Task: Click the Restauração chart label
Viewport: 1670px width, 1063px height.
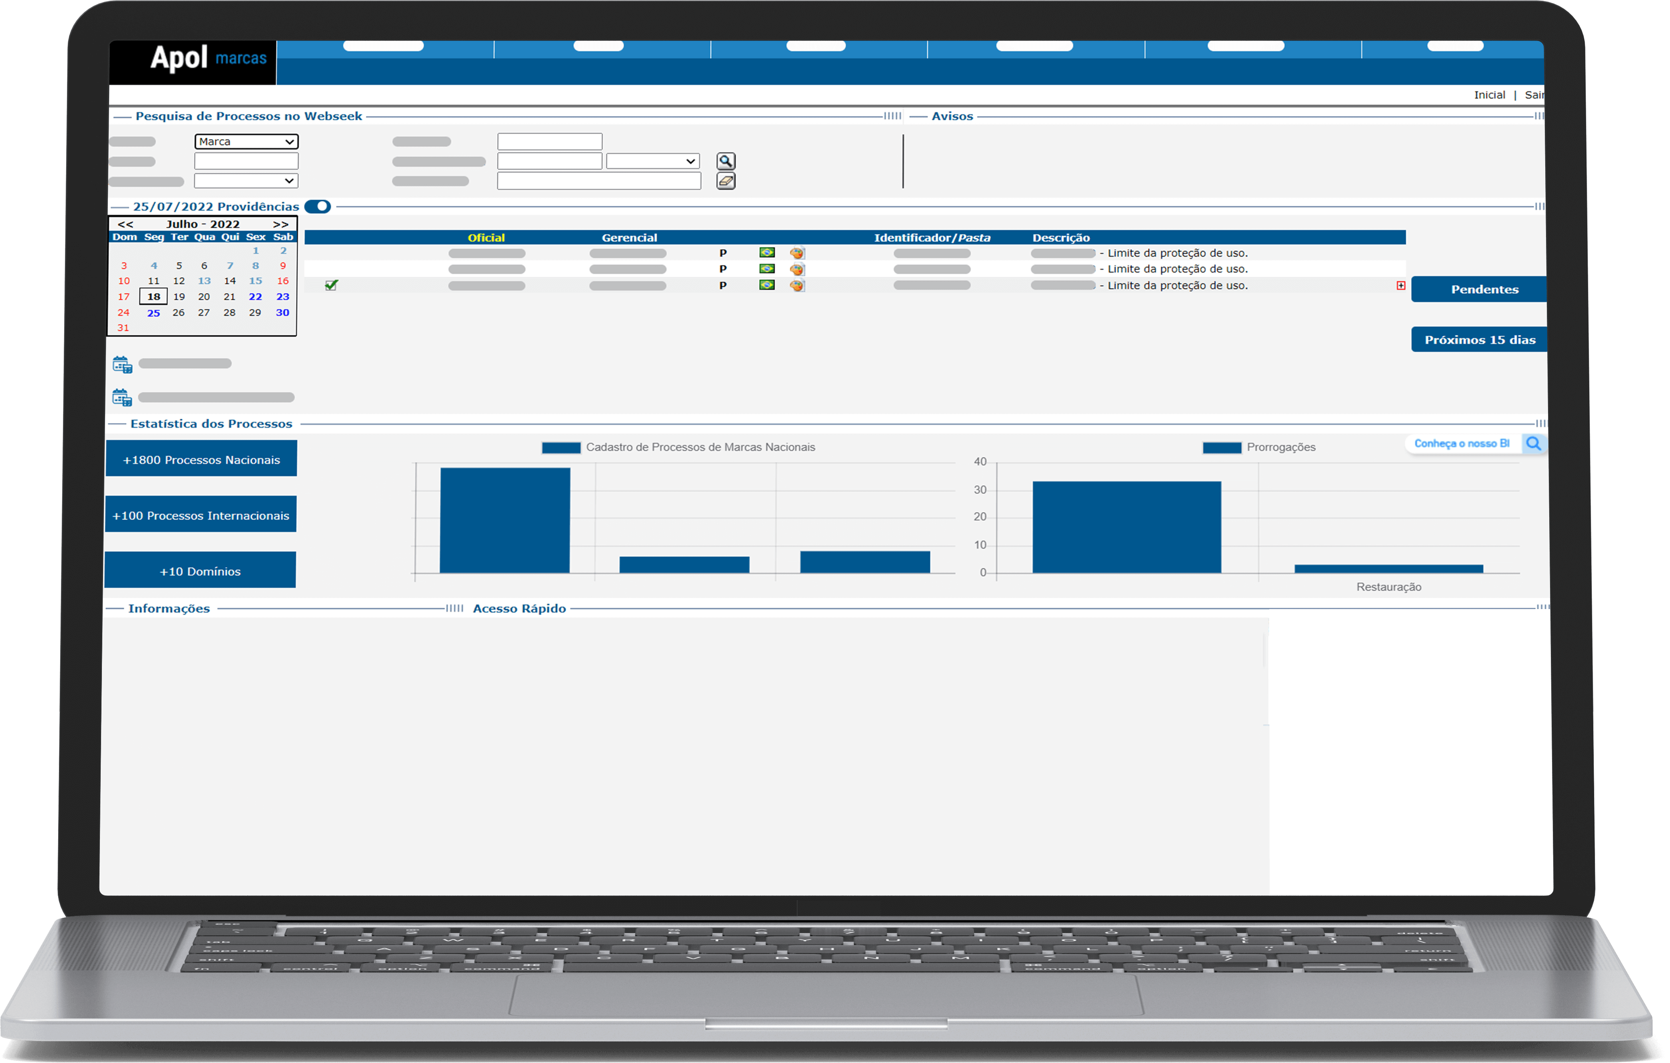Action: (x=1388, y=587)
